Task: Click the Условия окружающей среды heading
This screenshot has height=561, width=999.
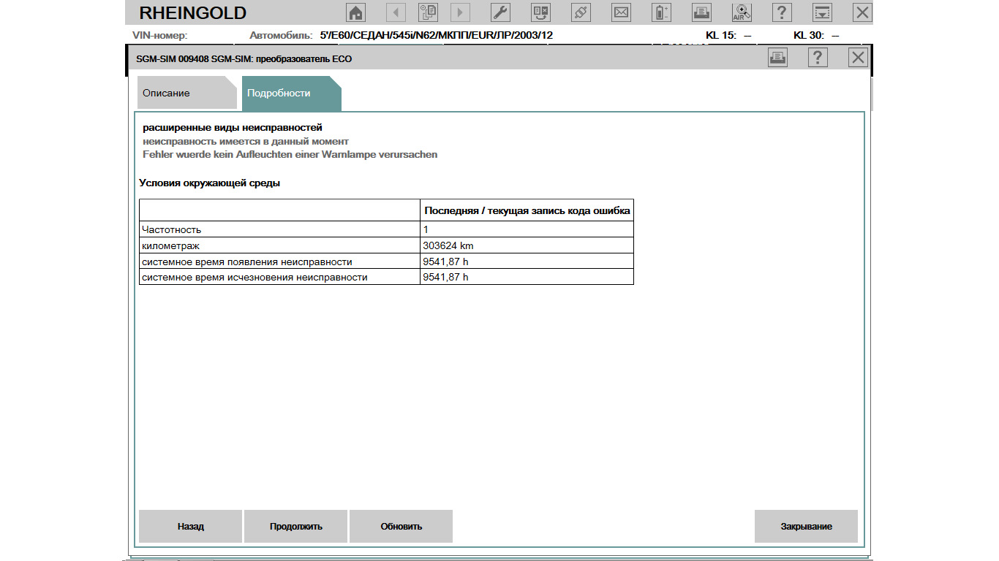Action: [210, 183]
